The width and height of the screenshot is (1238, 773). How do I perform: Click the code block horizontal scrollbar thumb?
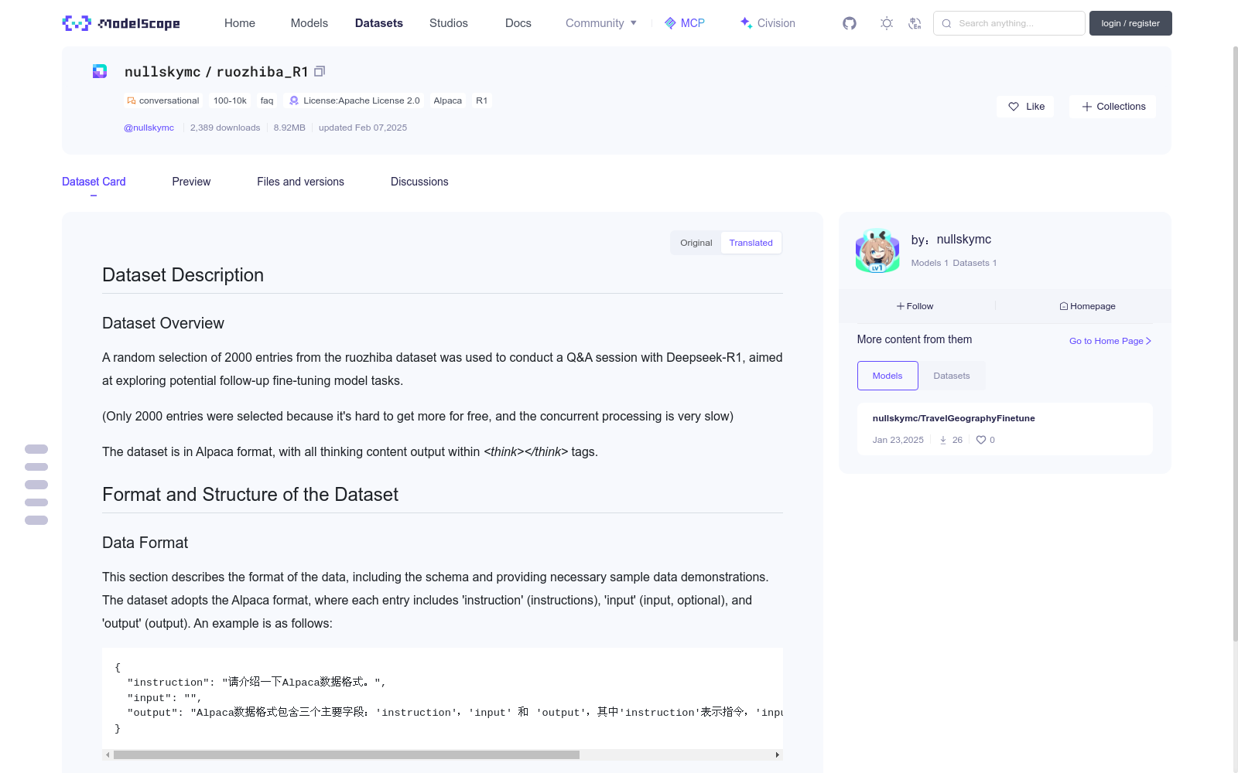(347, 754)
